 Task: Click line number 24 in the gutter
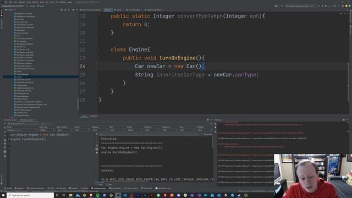82,67
